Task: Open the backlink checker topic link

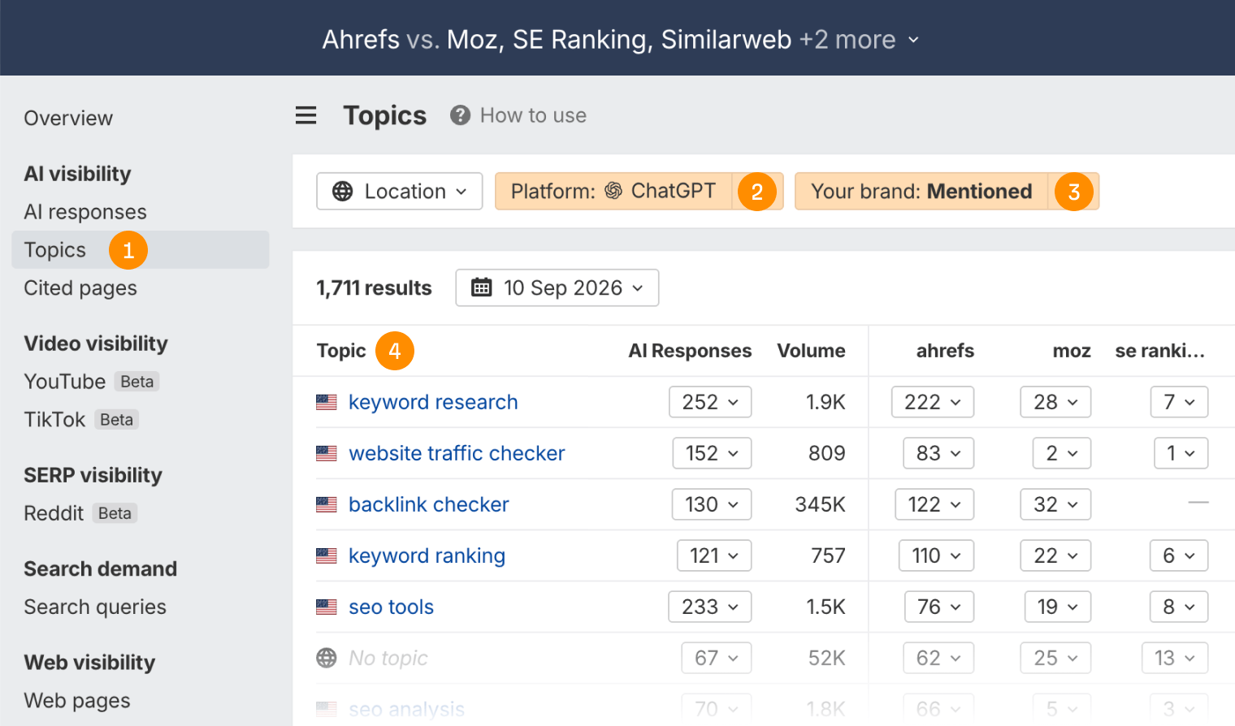Action: click(429, 504)
